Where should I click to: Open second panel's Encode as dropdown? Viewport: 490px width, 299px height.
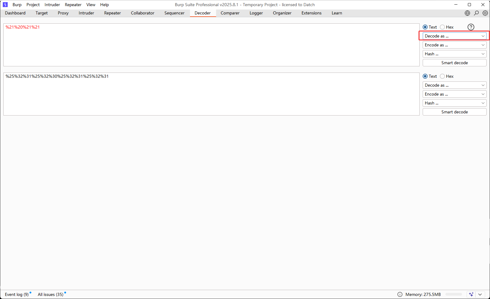tap(454, 94)
